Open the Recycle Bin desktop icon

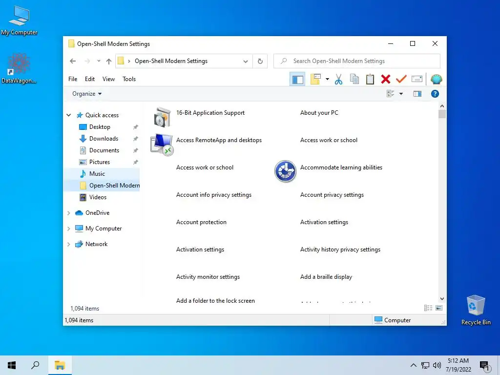point(476,310)
